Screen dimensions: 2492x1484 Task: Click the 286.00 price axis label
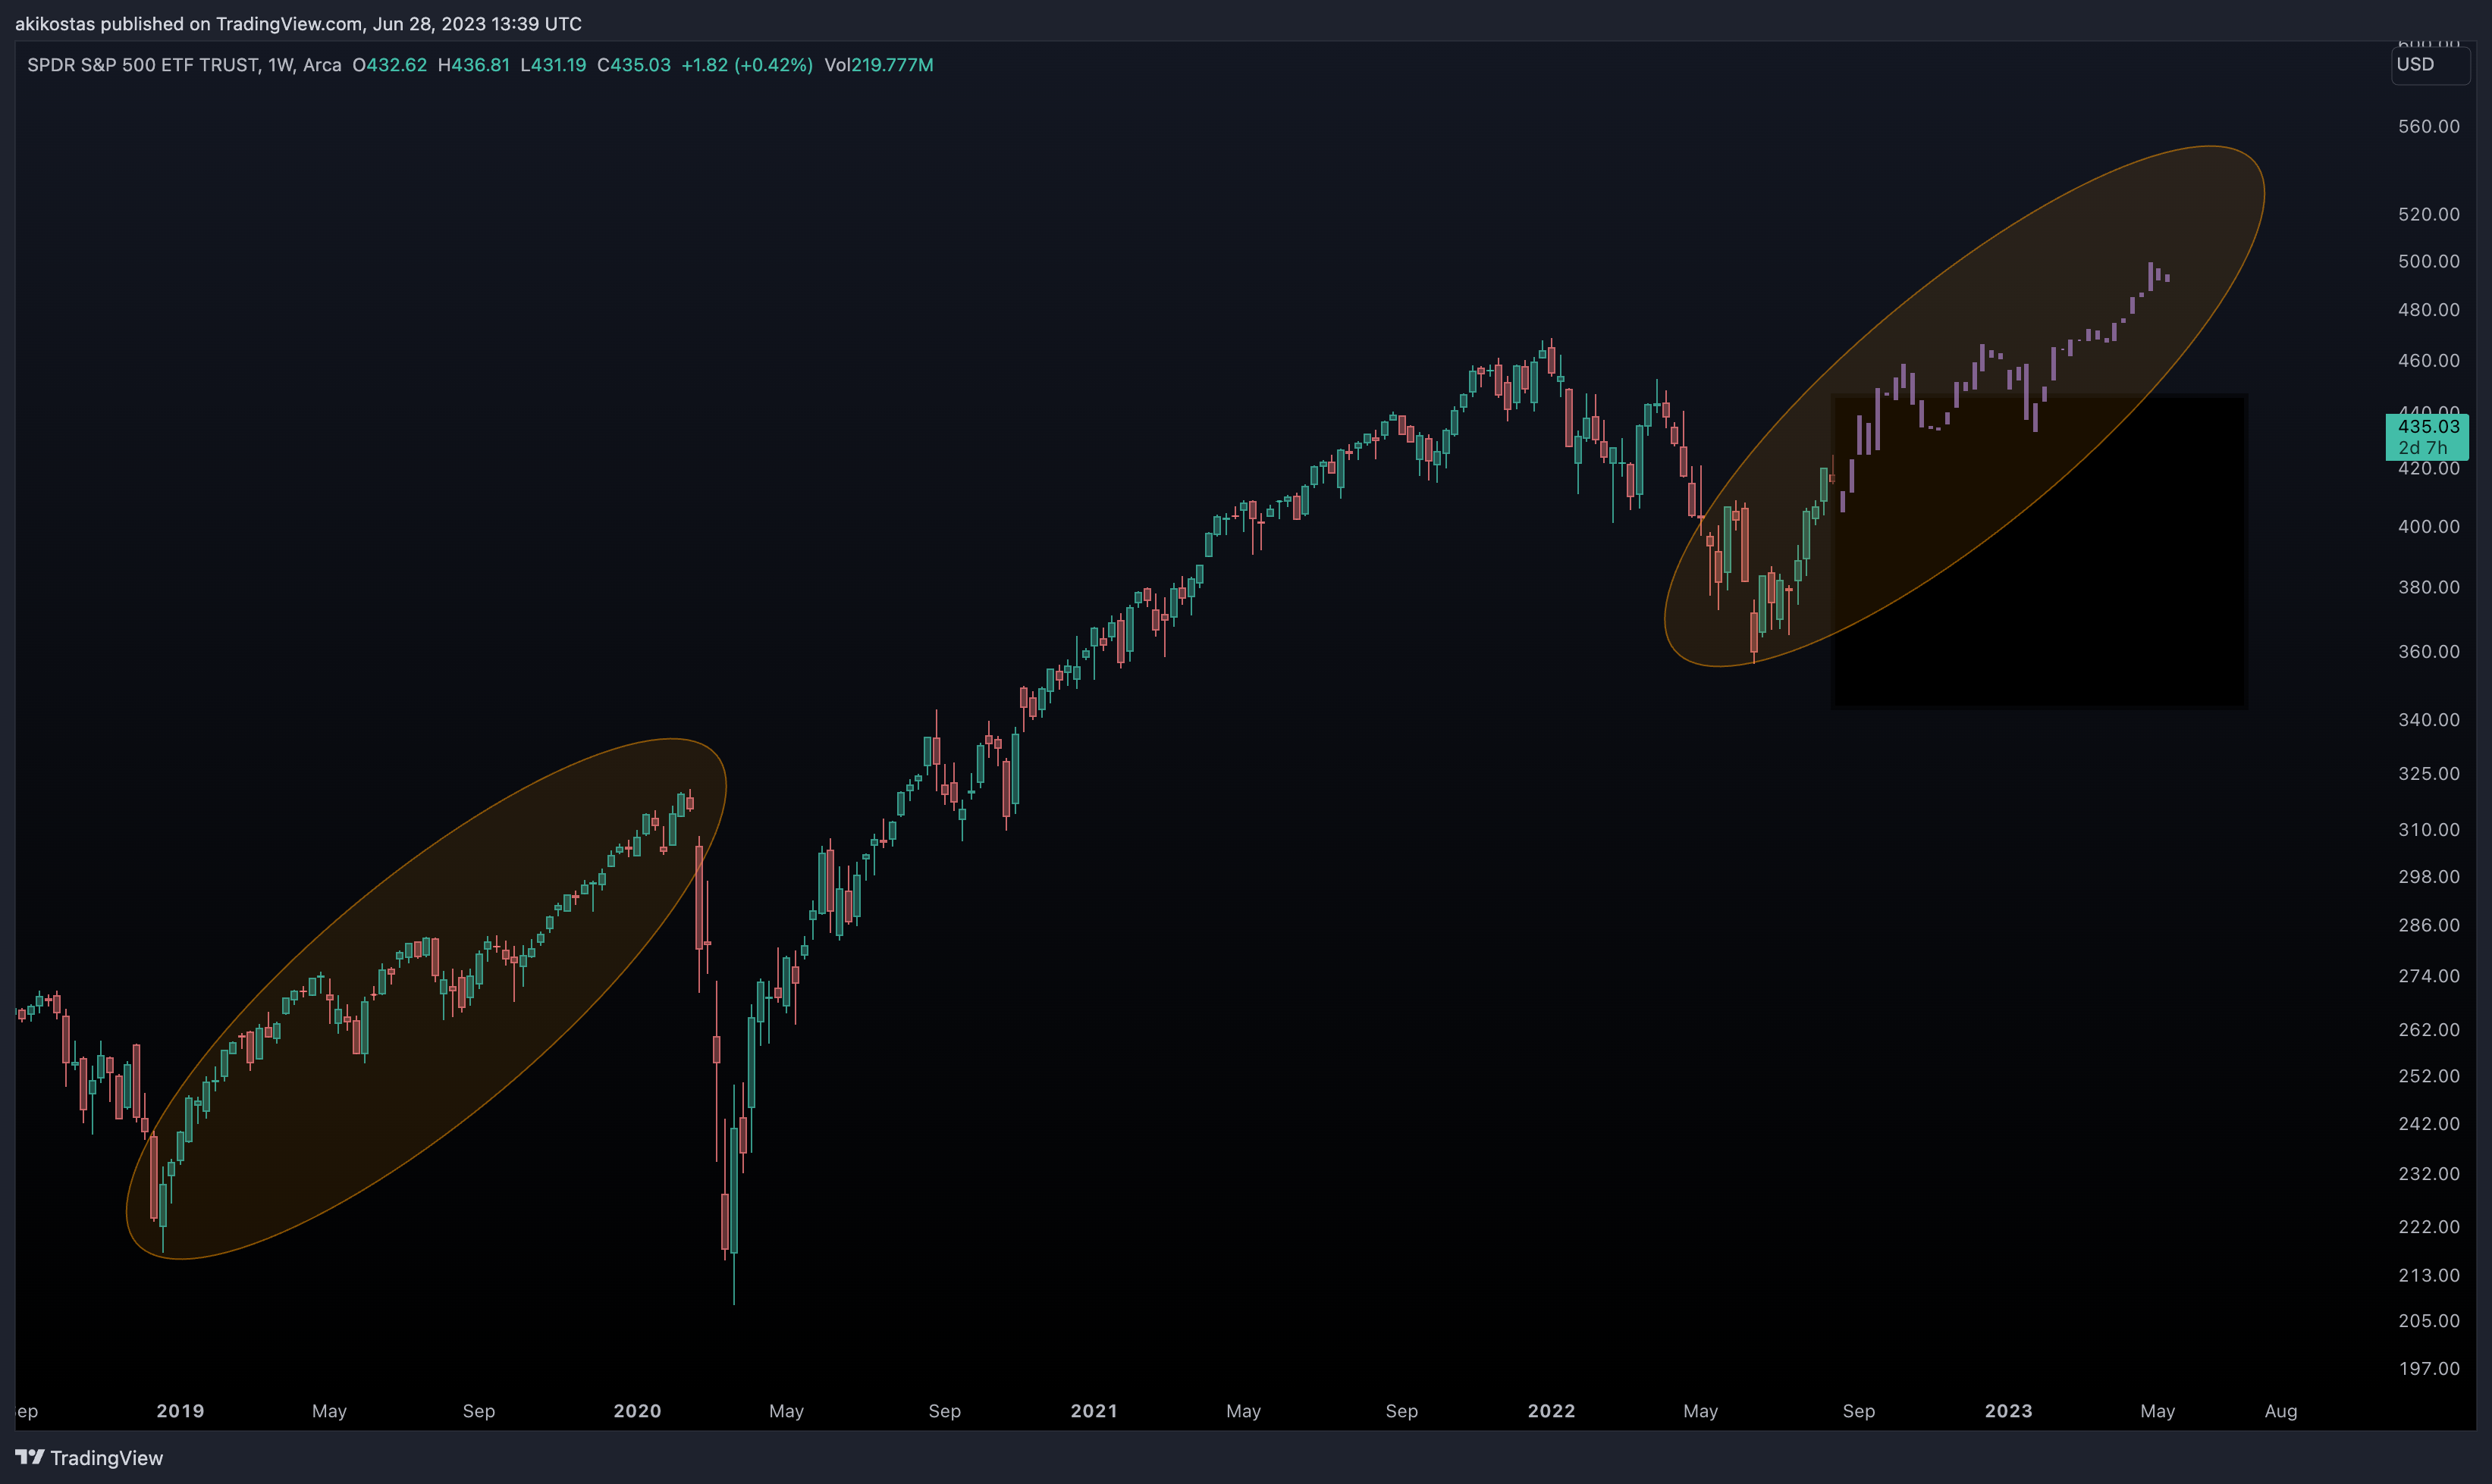(2428, 925)
